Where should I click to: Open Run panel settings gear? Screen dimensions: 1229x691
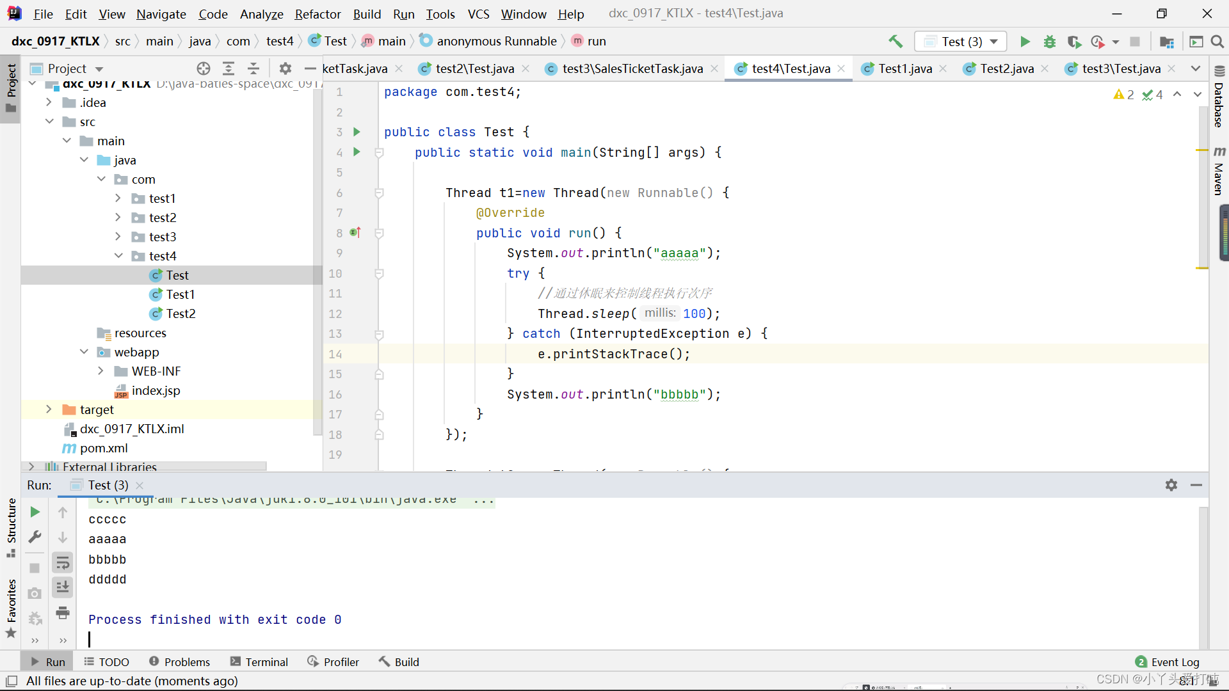1171,485
